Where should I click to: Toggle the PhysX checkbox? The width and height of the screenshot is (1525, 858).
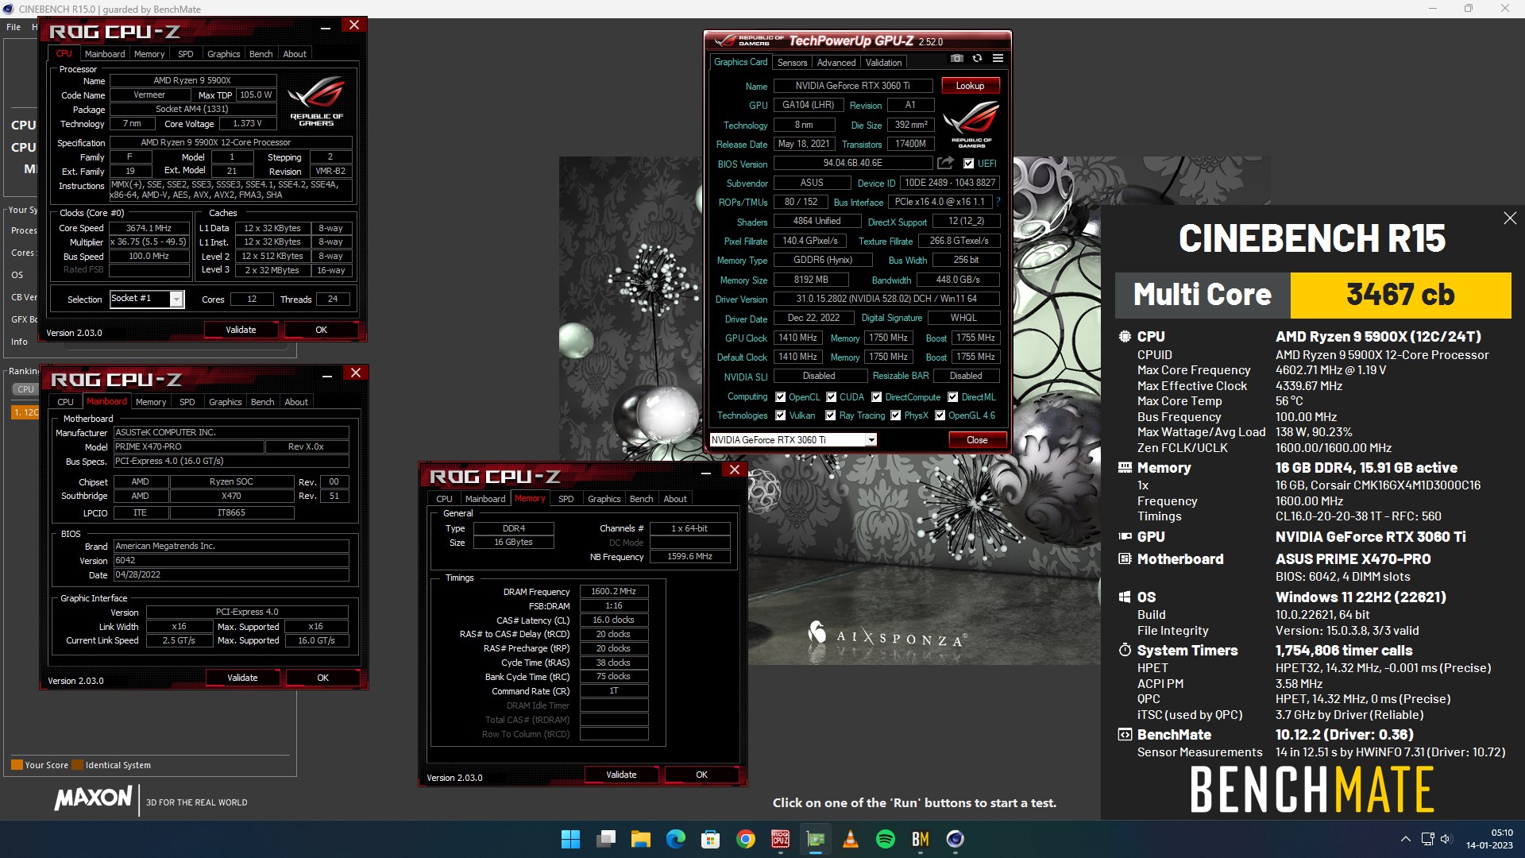coord(895,415)
